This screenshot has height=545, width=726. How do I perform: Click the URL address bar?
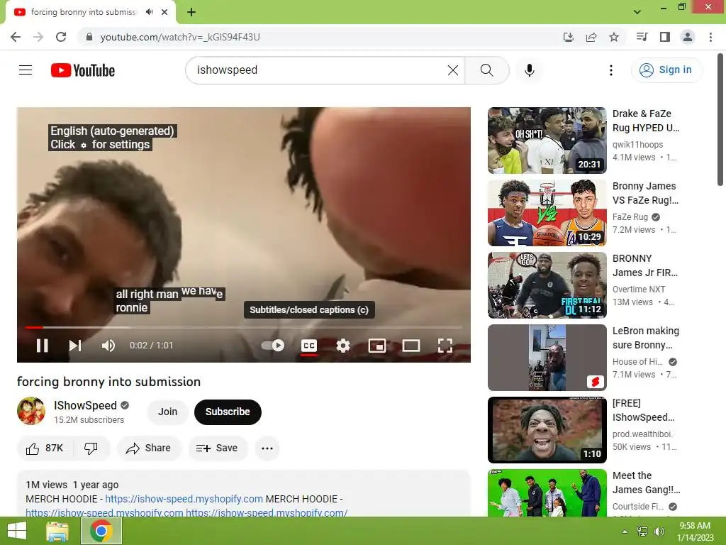(x=324, y=37)
